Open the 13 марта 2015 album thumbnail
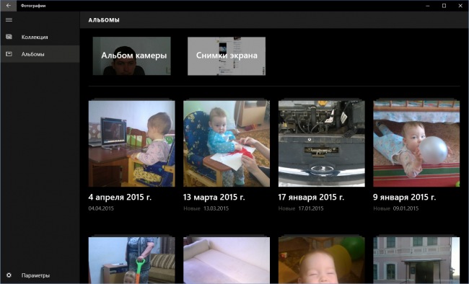Image resolution: width=469 pixels, height=284 pixels. pos(227,143)
